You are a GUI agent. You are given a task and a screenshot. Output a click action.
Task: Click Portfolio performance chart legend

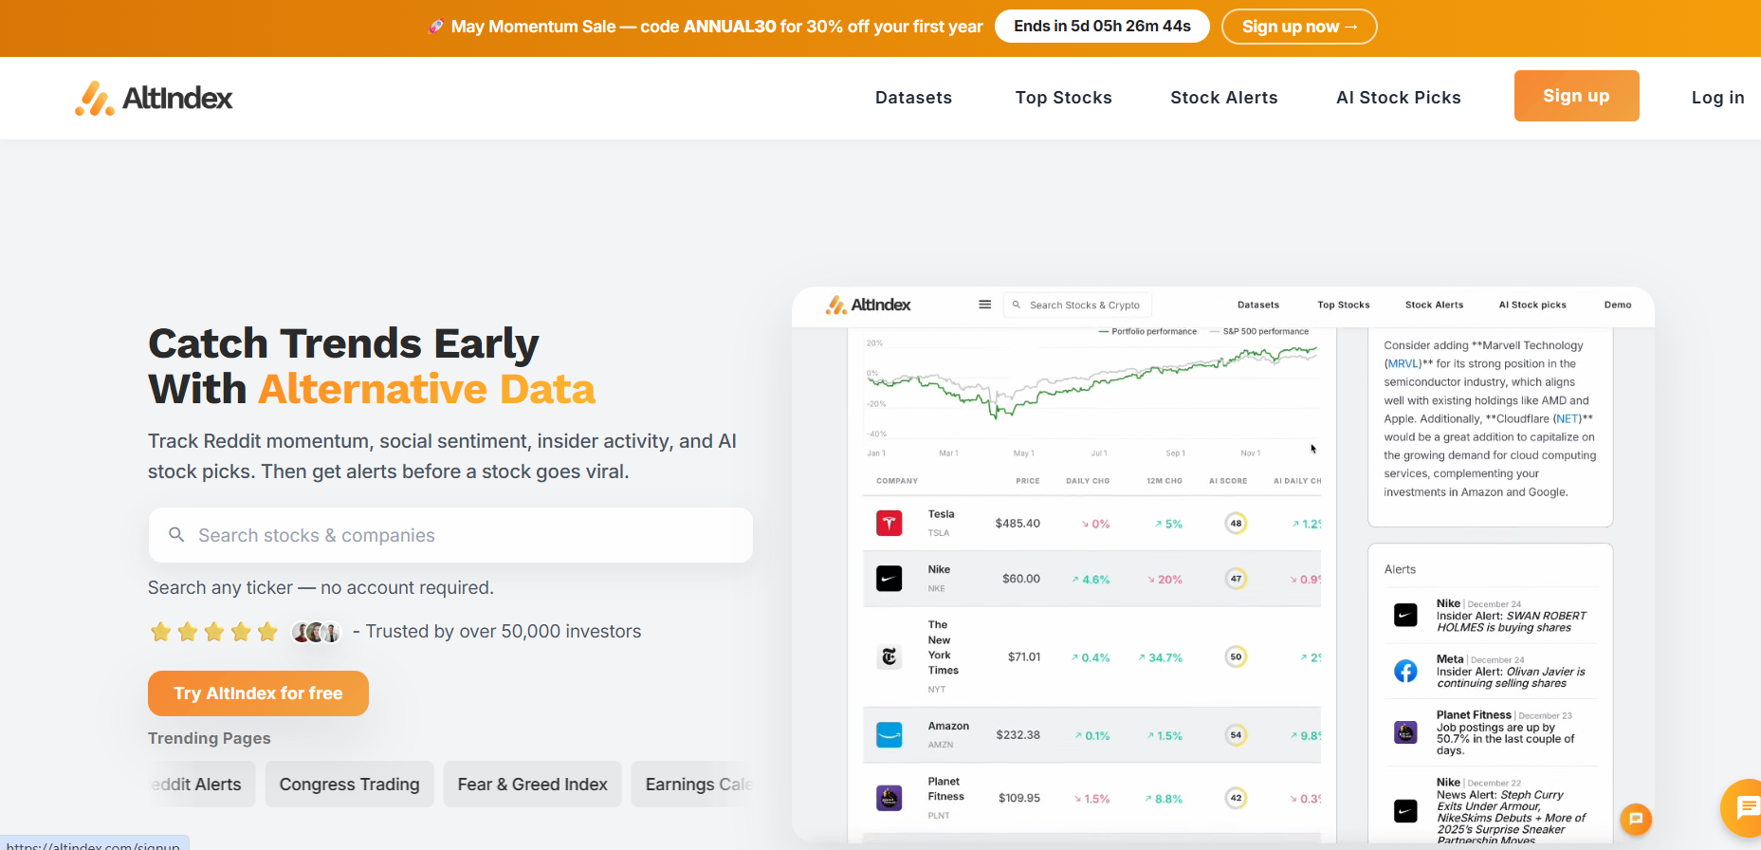click(x=1147, y=332)
